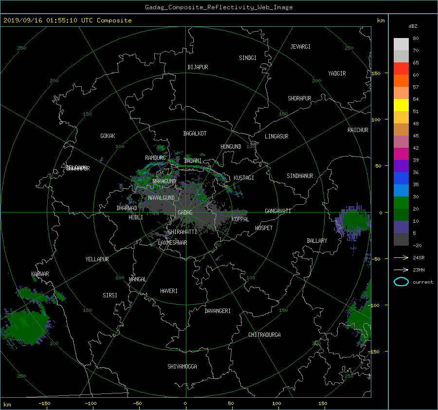Click the NARAGUND town label
Viewport: 438px width, 410px height.
pyautogui.click(x=164, y=181)
